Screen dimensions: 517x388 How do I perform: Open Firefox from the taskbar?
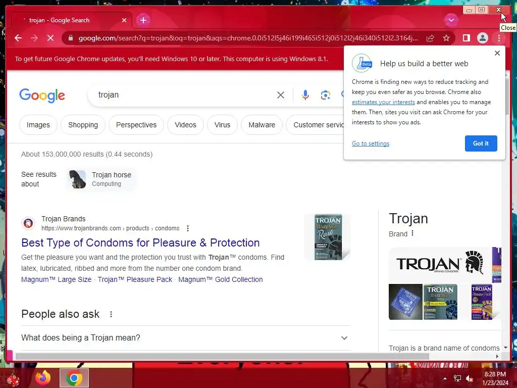43,378
